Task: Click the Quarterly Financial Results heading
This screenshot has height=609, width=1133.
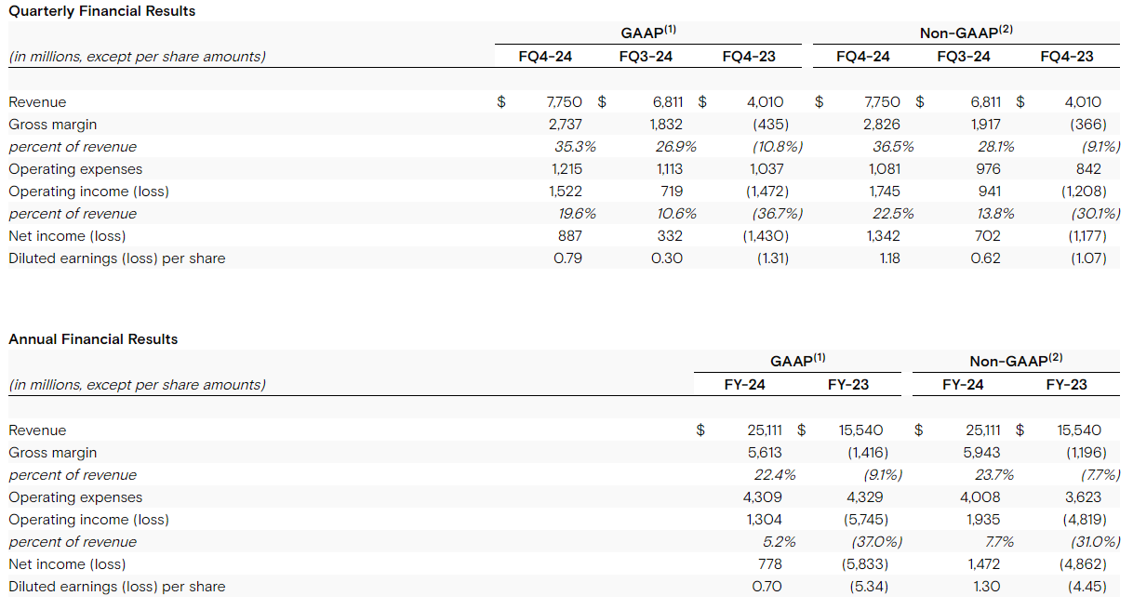Action: (x=102, y=11)
